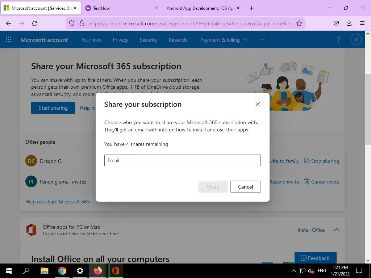The height and width of the screenshot is (278, 371).
Task: Click the Dragon C. DC avatar
Action: pos(31,161)
